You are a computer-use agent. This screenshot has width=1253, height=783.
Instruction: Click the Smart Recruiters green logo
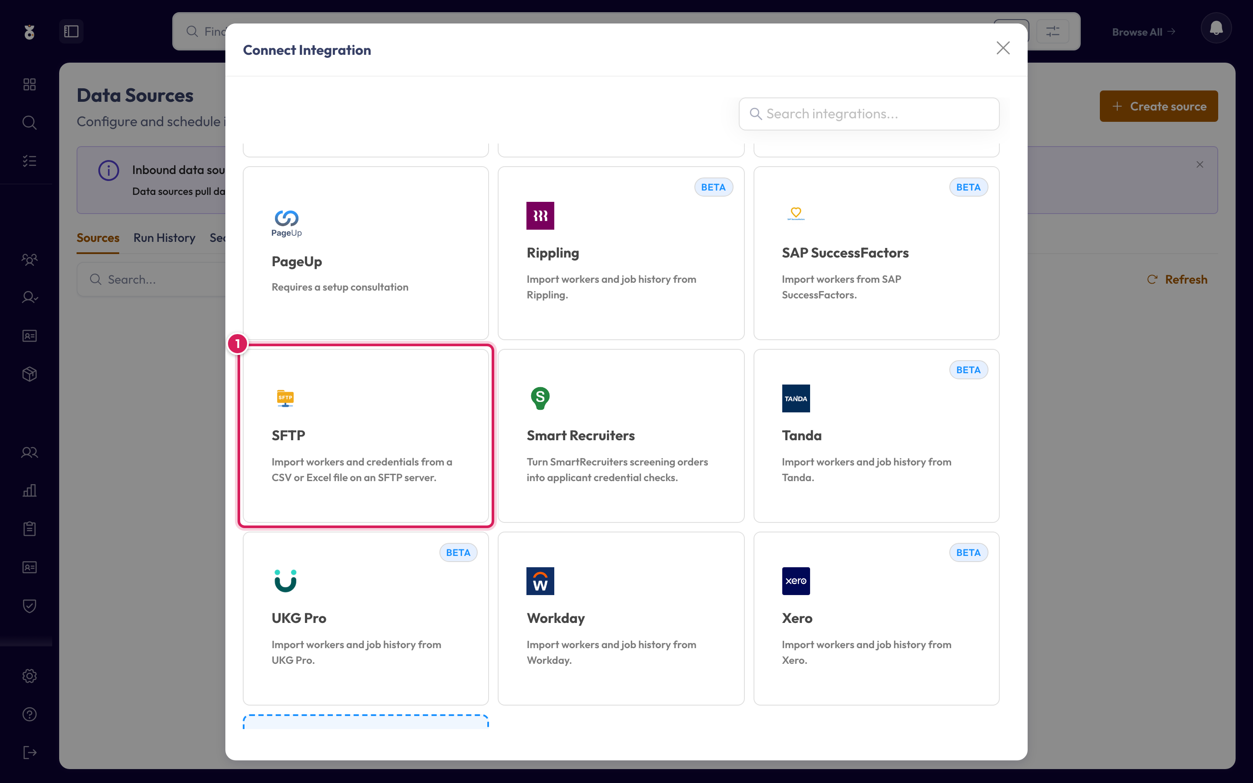pos(540,398)
